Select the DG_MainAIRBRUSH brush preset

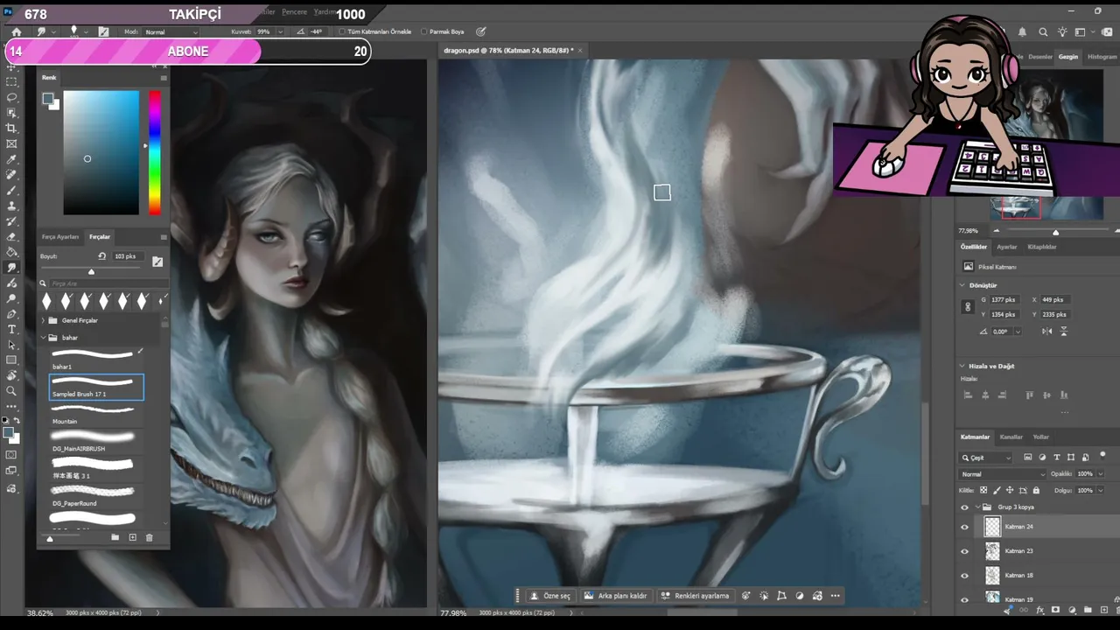94,442
